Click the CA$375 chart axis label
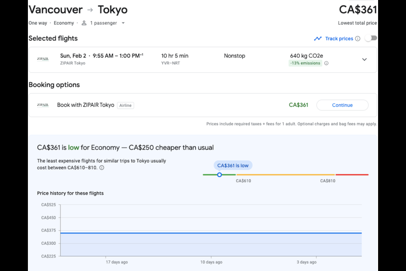Image resolution: width=406 pixels, height=271 pixels. point(48,230)
